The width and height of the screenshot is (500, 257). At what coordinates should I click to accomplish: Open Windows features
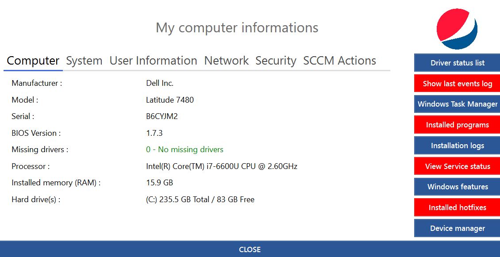click(457, 187)
